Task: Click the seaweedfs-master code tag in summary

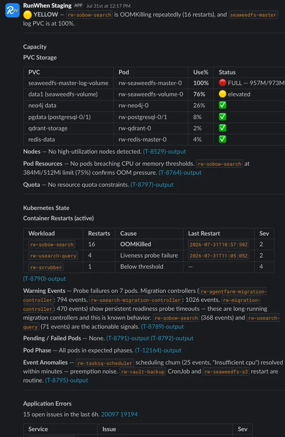Action: coord(253,15)
